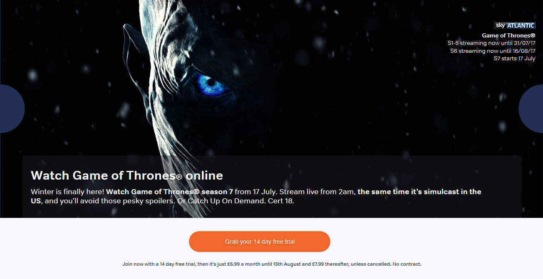This screenshot has width=543, height=279.
Task: Click the 'S7 starts 17 July' text
Action: (x=514, y=59)
